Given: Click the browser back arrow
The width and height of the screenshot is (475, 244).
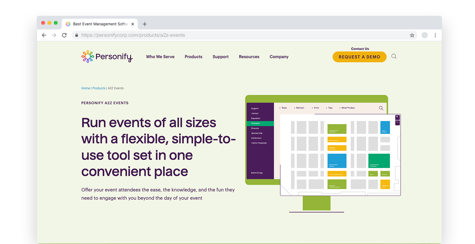Looking at the screenshot, I should click(44, 35).
